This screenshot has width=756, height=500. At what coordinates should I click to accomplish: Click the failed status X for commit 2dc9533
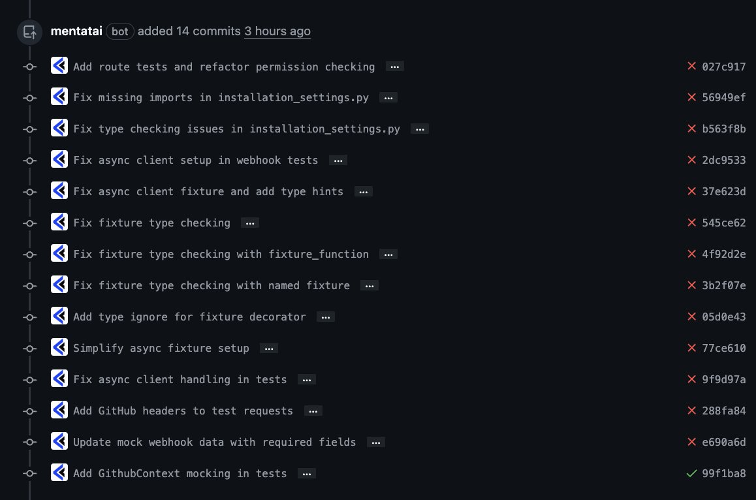(691, 159)
